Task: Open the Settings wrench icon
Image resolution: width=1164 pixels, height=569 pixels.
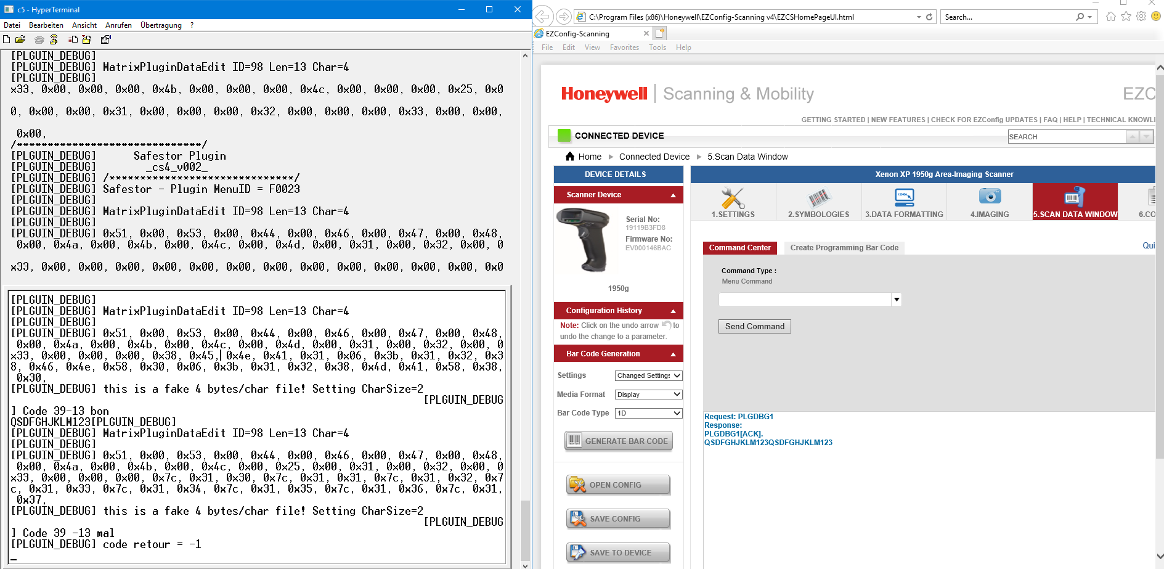Action: click(733, 200)
